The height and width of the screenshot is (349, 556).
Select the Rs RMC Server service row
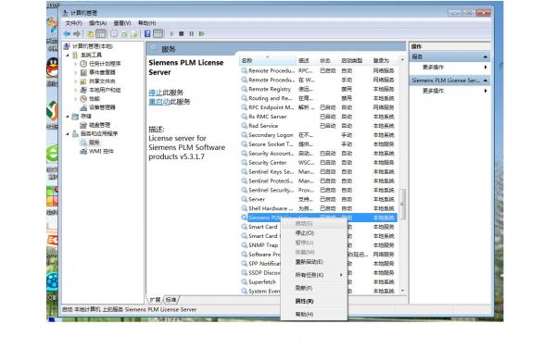319,117
